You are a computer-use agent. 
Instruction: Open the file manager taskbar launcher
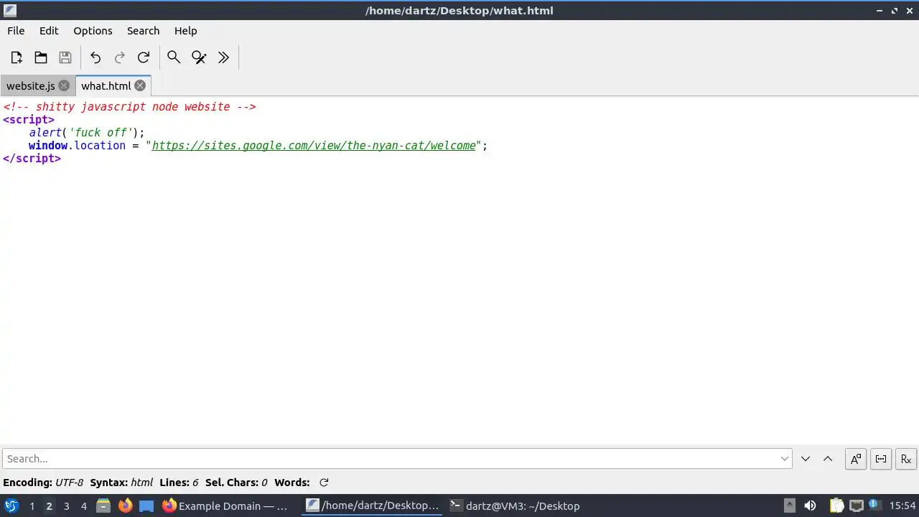103,506
